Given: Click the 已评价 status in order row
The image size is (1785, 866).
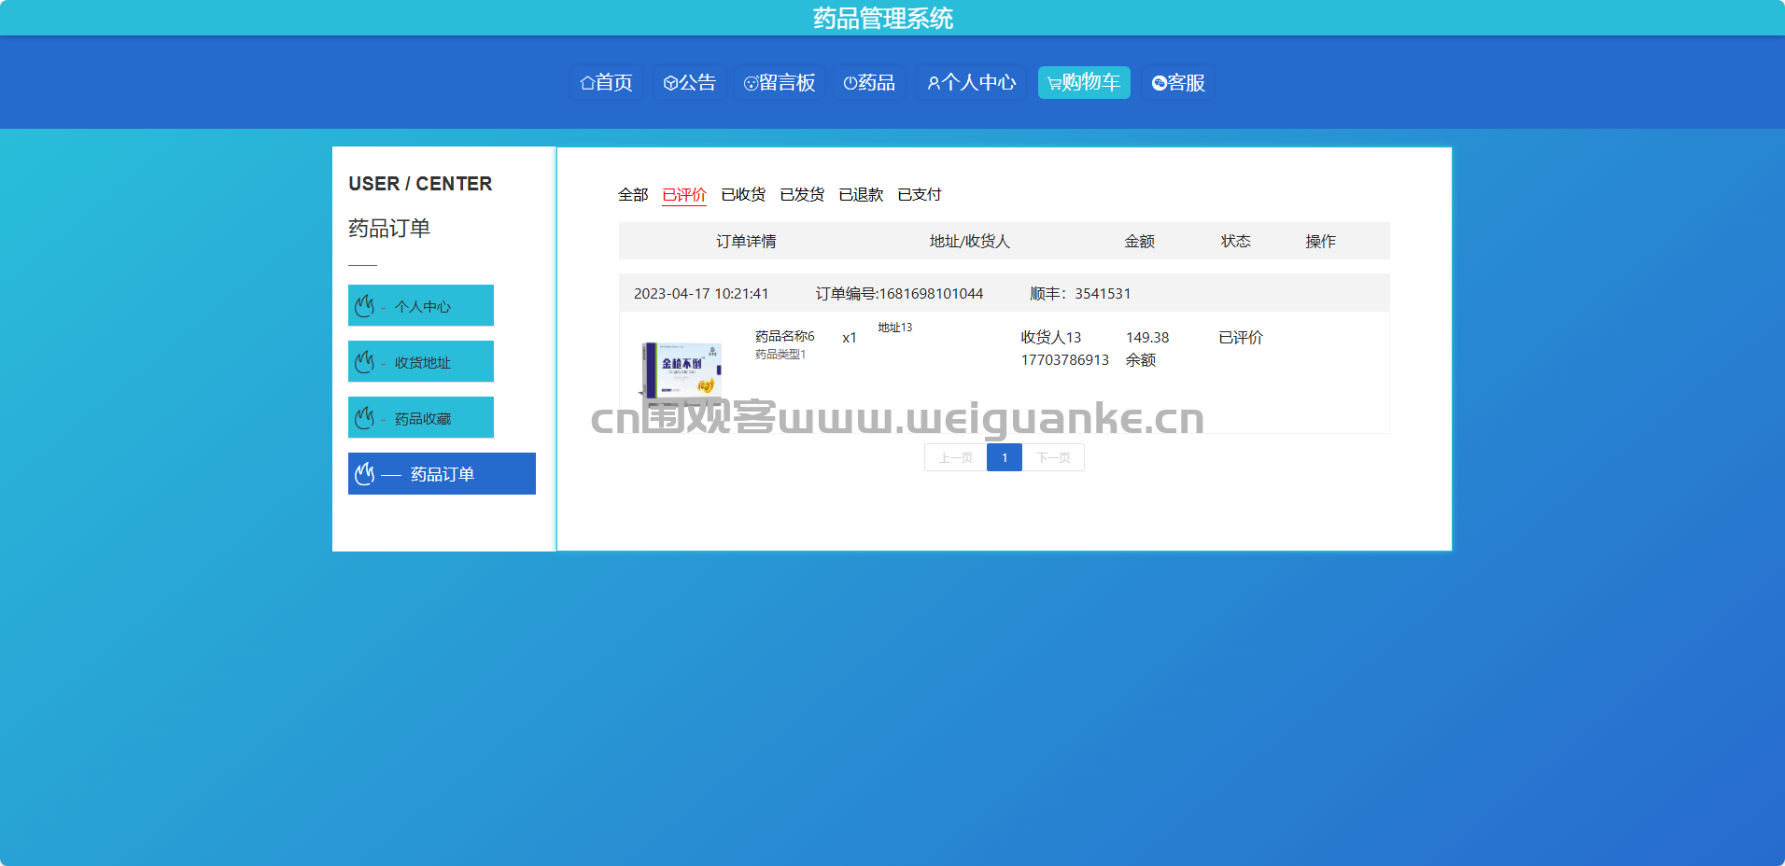Looking at the screenshot, I should click(1241, 337).
